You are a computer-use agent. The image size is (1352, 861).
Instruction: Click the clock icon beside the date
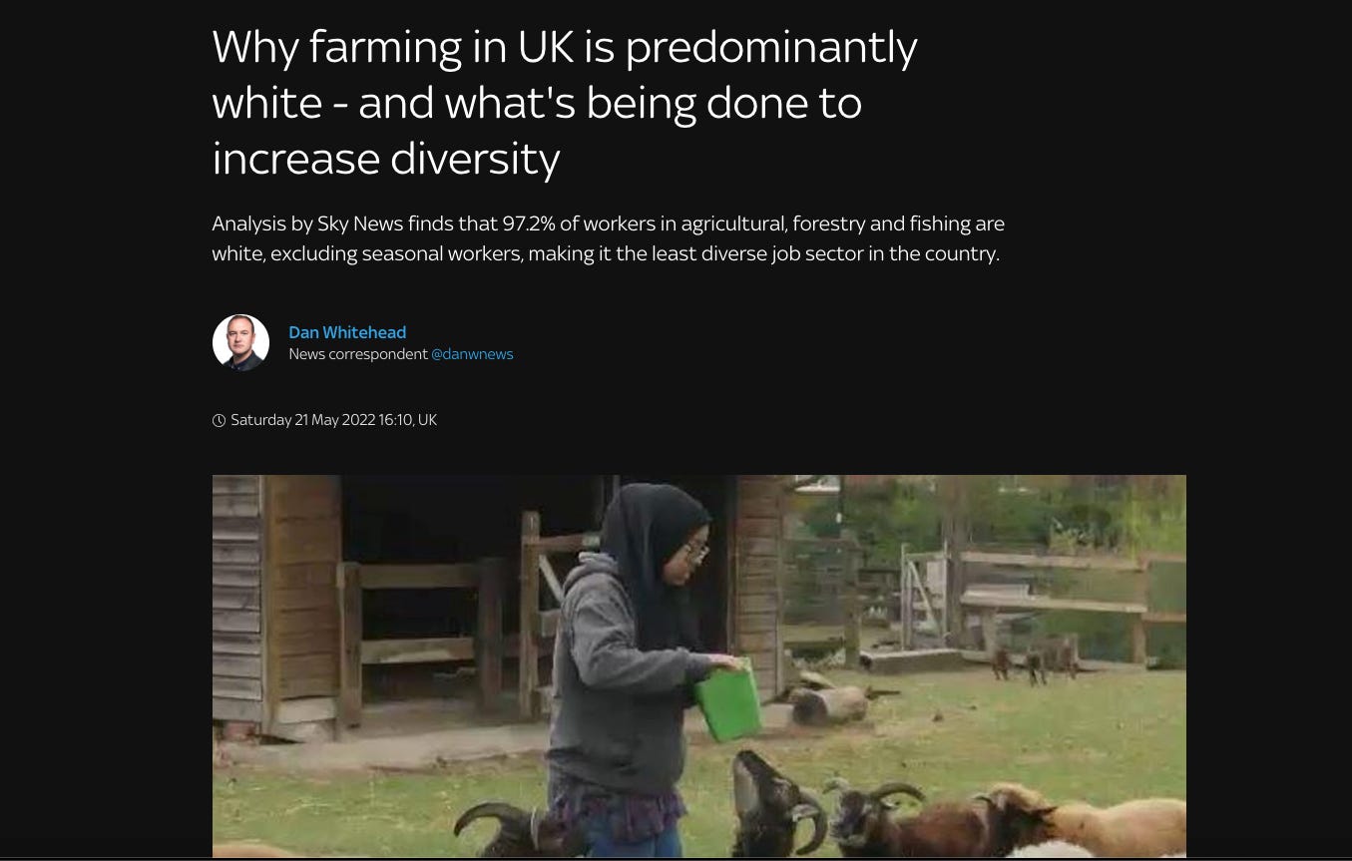220,420
